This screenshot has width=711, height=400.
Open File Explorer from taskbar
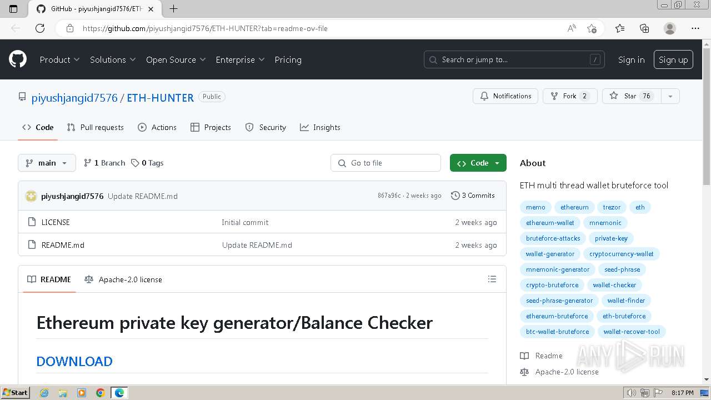pyautogui.click(x=63, y=393)
